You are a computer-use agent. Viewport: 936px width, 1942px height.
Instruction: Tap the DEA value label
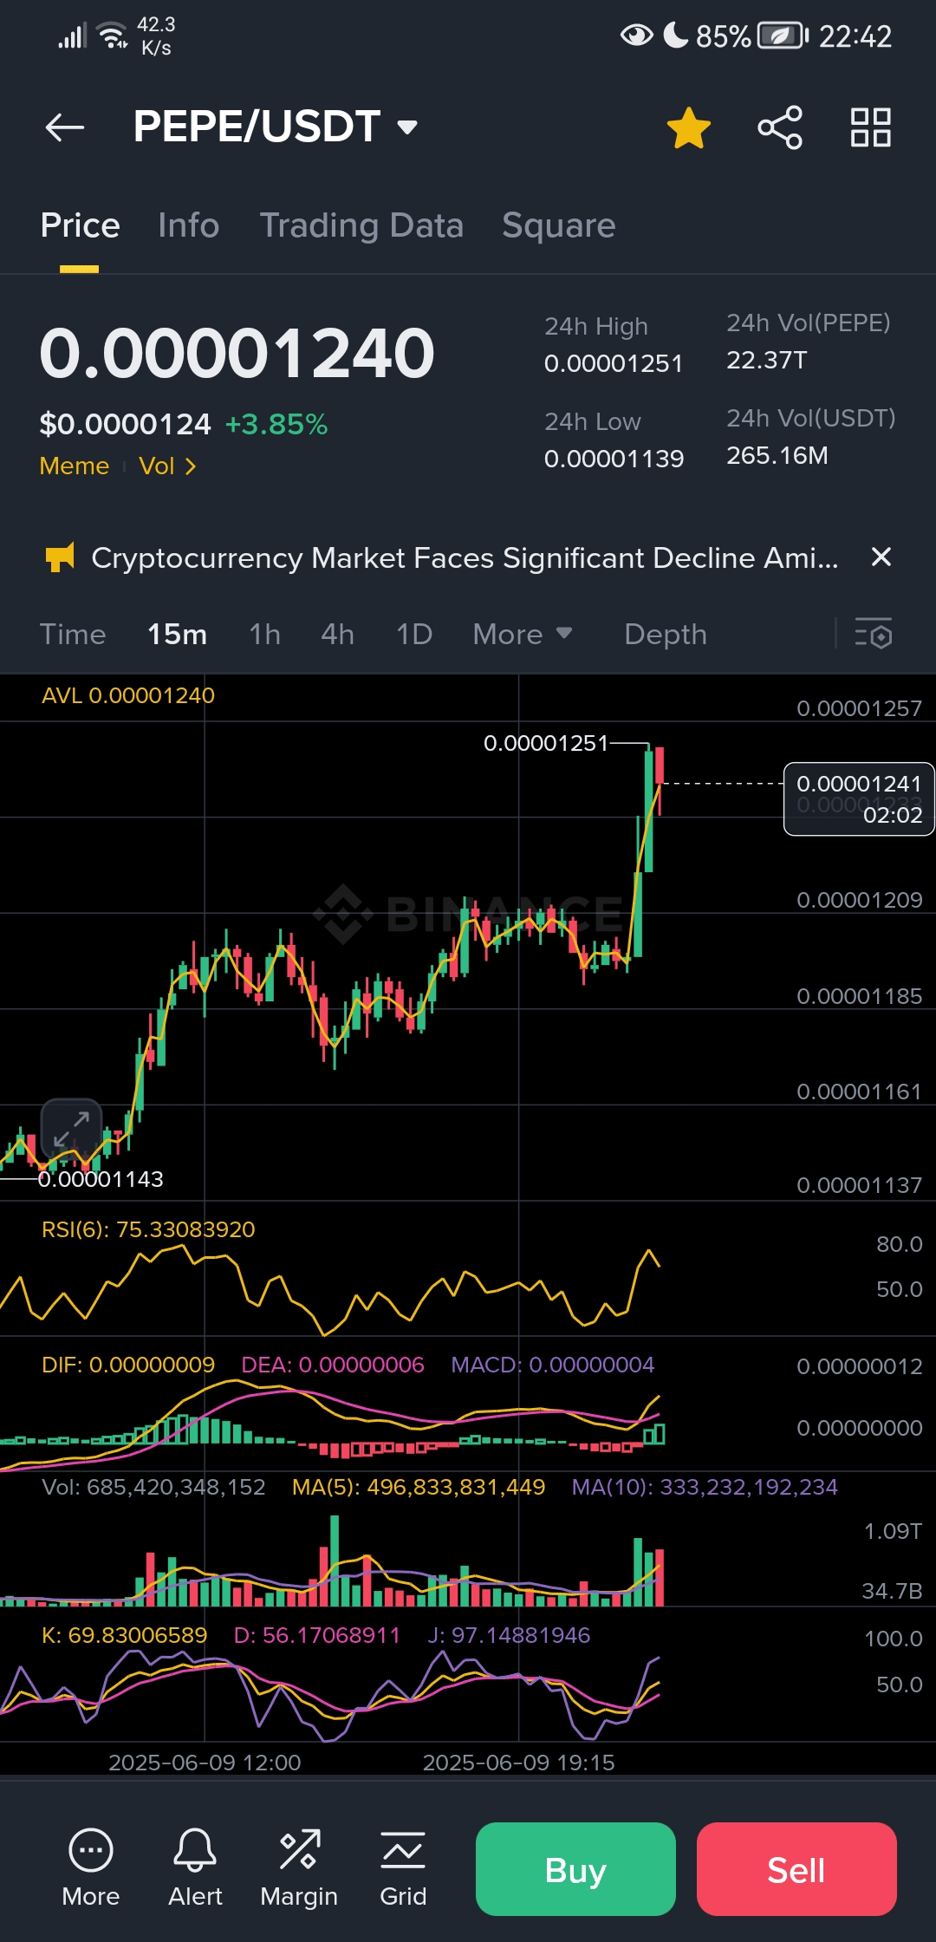pos(333,1365)
